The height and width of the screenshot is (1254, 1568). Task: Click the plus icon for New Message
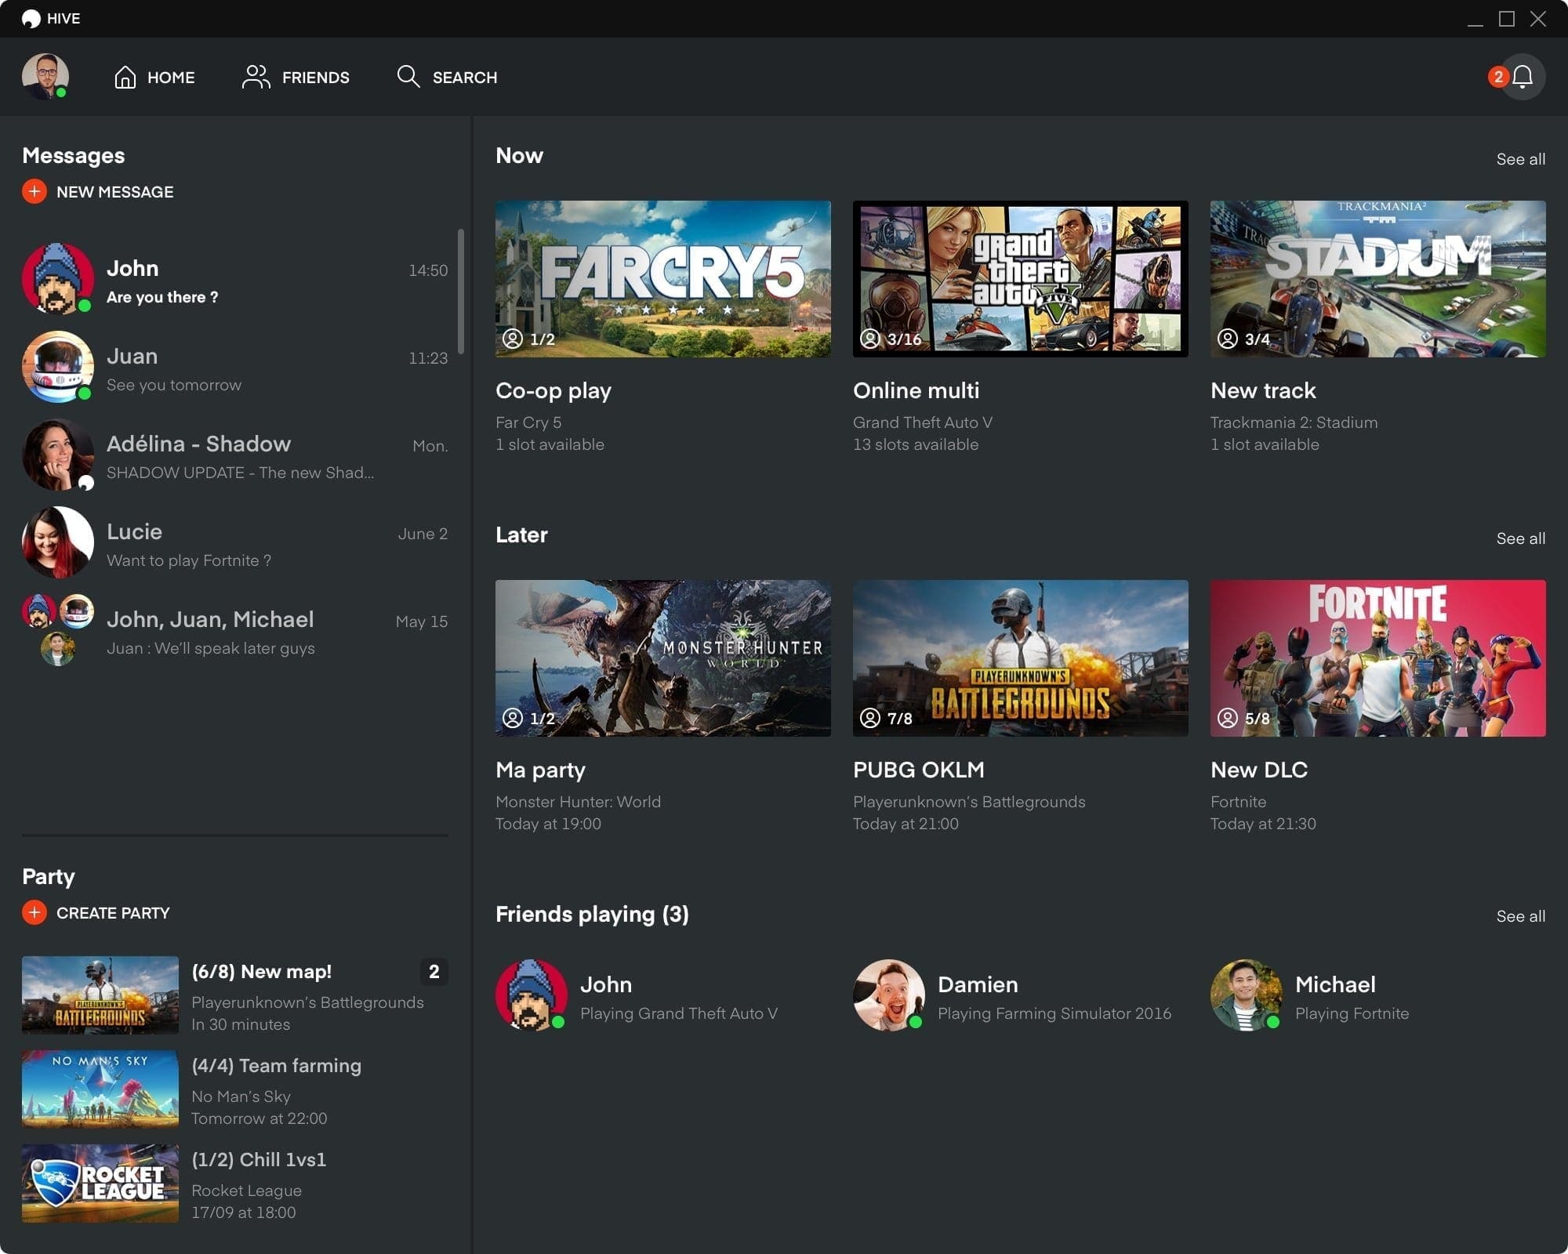[34, 192]
